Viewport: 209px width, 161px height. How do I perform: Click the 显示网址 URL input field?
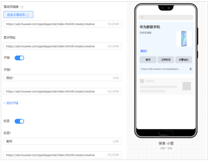63,46
